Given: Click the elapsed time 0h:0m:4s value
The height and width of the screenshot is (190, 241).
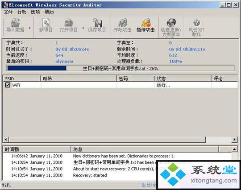Looking at the screenshot, I should [72, 49].
